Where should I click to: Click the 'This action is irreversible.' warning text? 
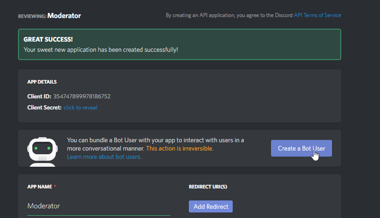pos(180,148)
